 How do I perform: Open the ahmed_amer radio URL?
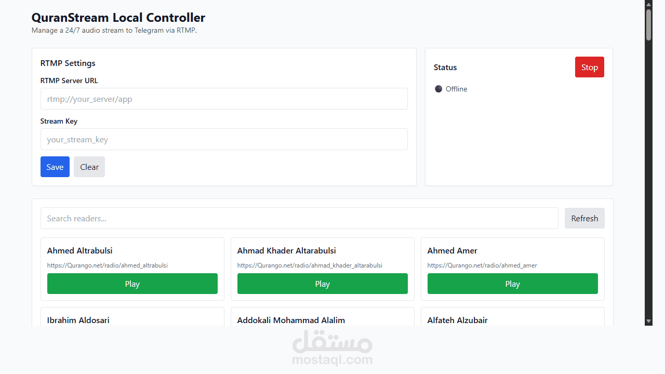pos(482,265)
